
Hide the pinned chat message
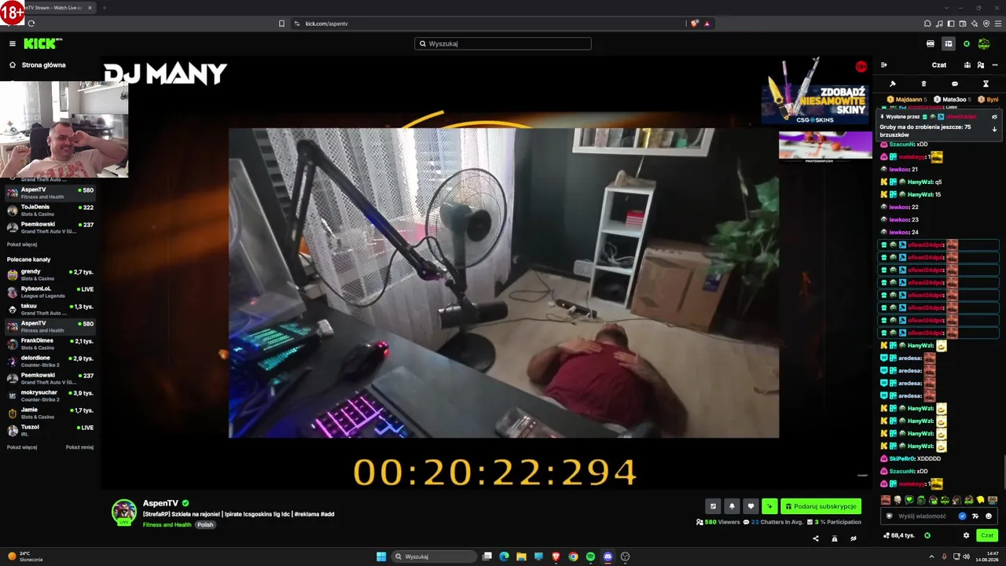[994, 116]
